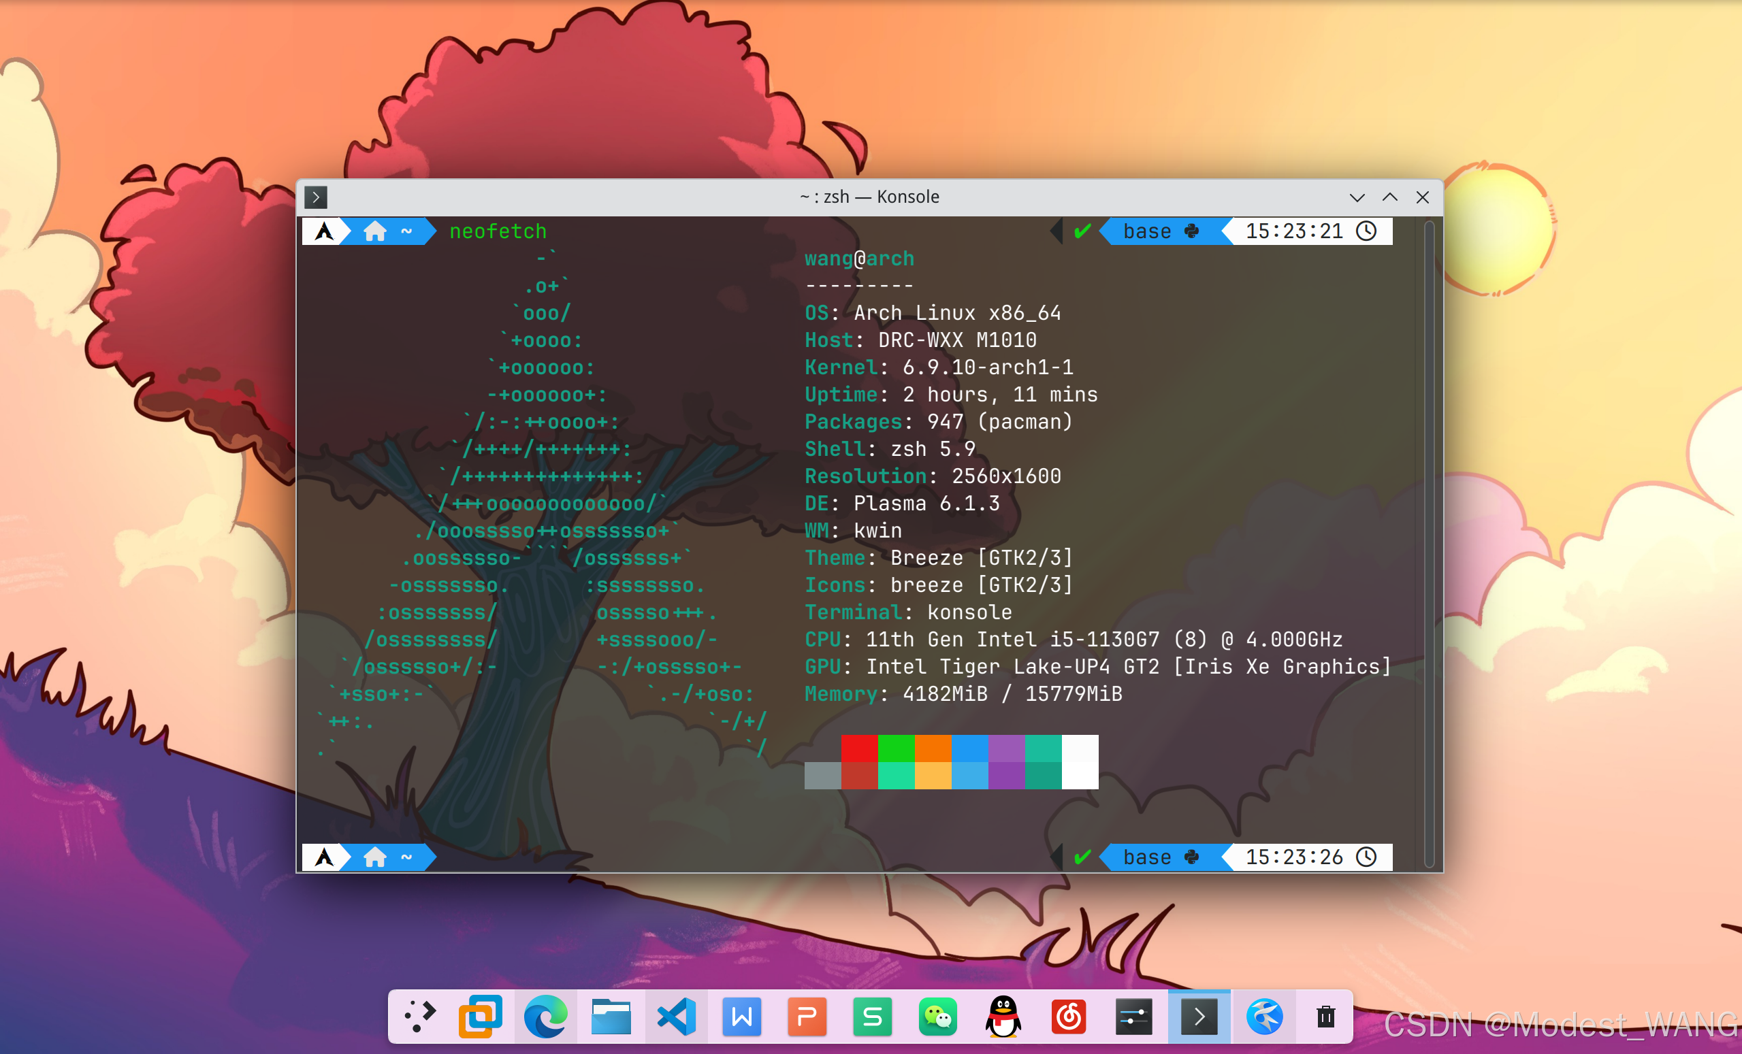The width and height of the screenshot is (1742, 1054).
Task: Open WPS Presentation orange P icon
Action: (x=807, y=1017)
